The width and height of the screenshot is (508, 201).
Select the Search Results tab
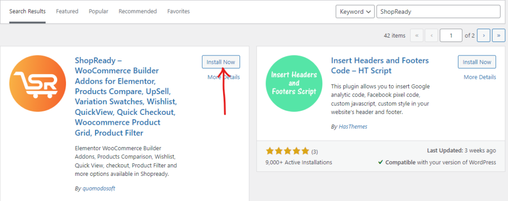[27, 11]
